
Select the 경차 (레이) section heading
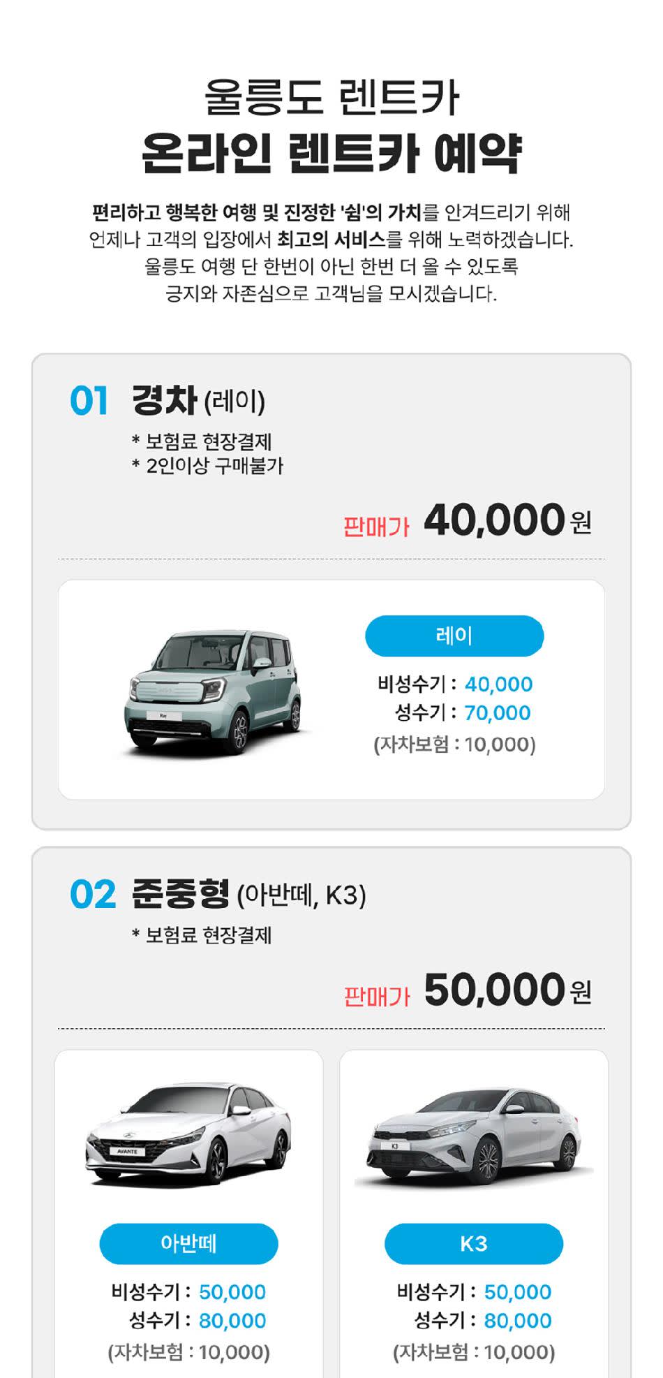point(198,400)
